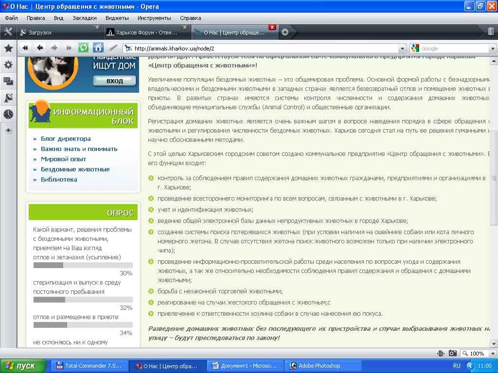Click the 34% poll result bar
Image resolution: width=498 pixels, height=373 pixels.
coord(83,325)
